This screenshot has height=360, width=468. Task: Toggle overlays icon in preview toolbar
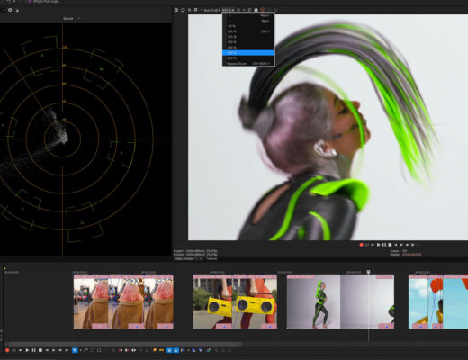238,10
